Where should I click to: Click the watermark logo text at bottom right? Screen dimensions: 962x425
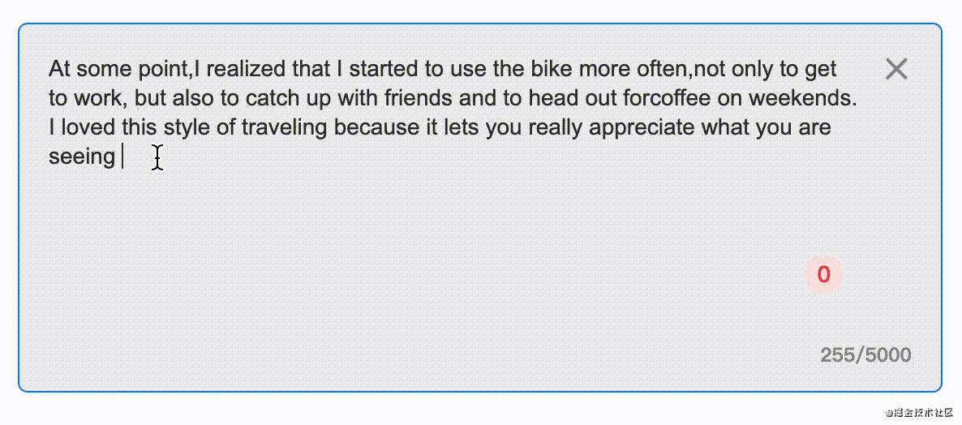coord(918,413)
